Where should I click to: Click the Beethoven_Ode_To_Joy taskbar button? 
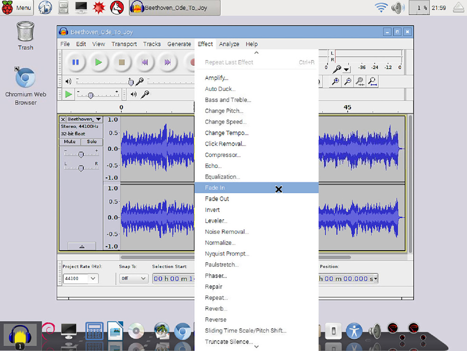tap(175, 8)
